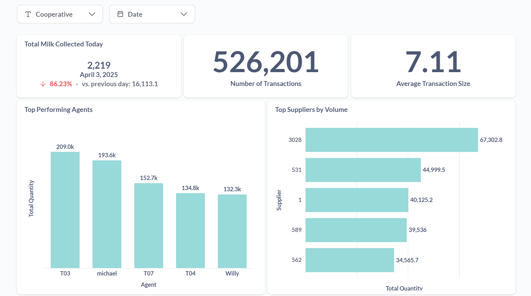Screen dimensions: 531x296
Task: Click the 132.3k bar label
Action: 232,189
